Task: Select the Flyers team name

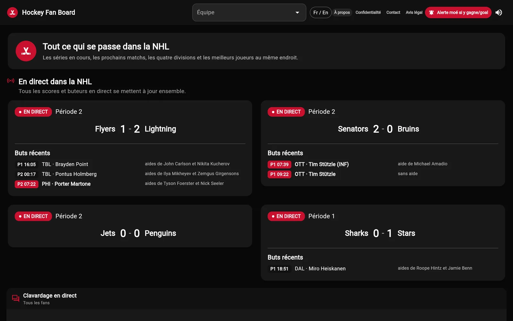Action: [105, 129]
